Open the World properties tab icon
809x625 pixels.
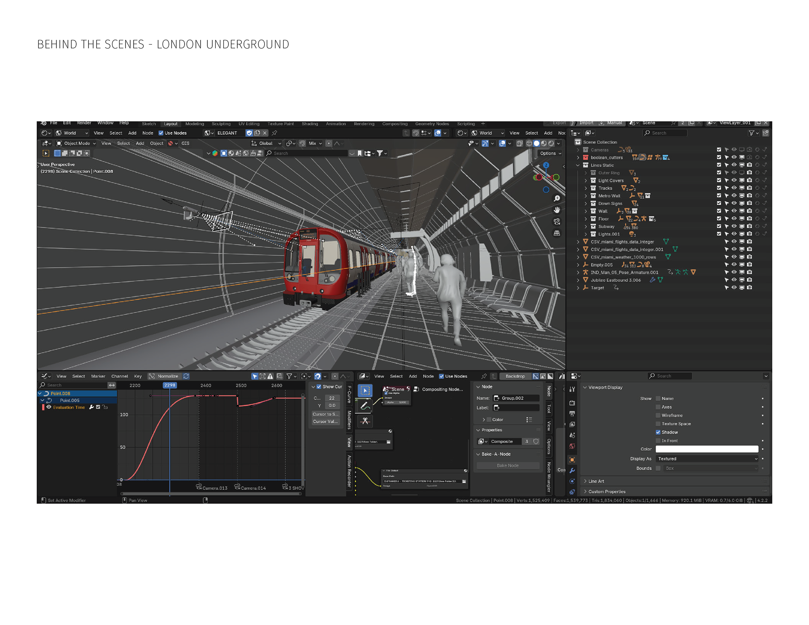tap(572, 446)
